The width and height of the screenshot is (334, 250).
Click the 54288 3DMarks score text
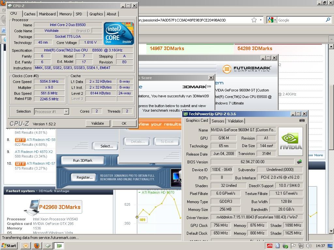click(x=255, y=49)
